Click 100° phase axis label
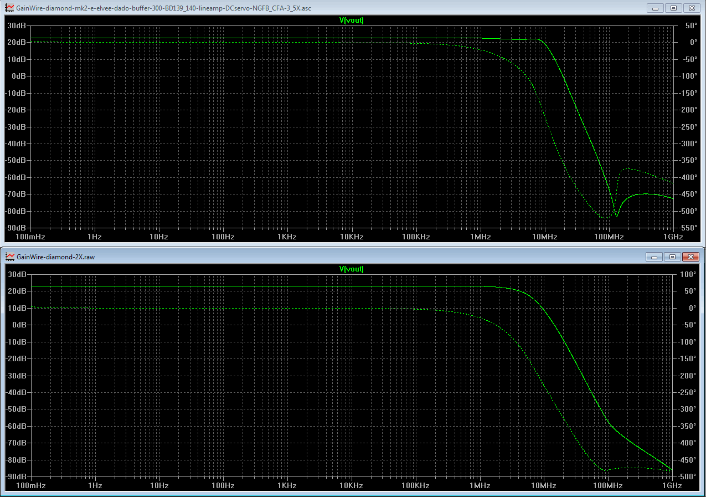The width and height of the screenshot is (706, 497). (688, 274)
